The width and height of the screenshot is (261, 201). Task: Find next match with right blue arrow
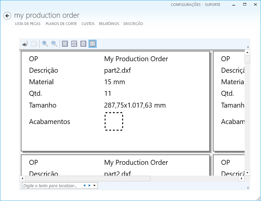tap(90, 186)
